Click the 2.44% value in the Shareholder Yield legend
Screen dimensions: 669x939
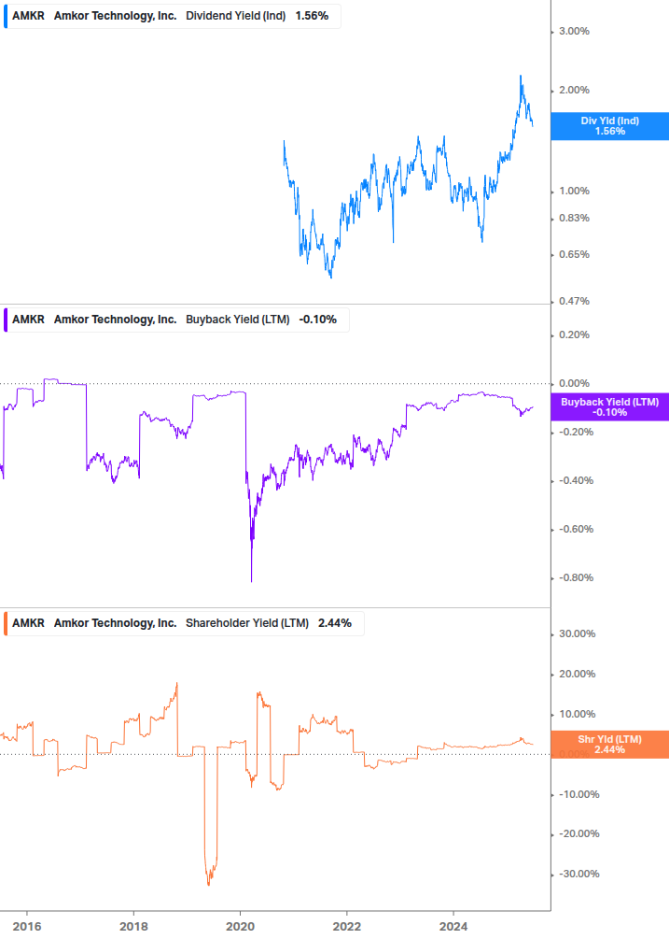pos(335,623)
